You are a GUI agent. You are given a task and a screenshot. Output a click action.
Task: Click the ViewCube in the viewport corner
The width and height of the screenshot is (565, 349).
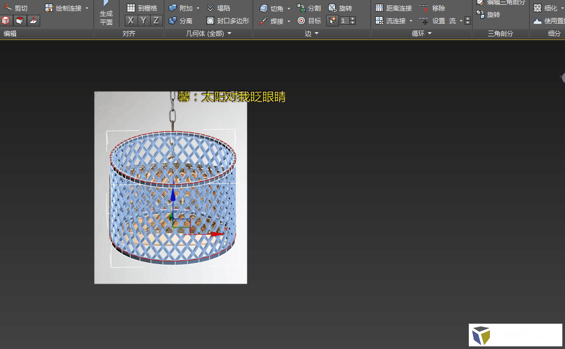pyautogui.click(x=481, y=335)
